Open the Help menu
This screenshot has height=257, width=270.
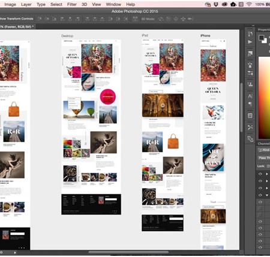tap(131, 4)
